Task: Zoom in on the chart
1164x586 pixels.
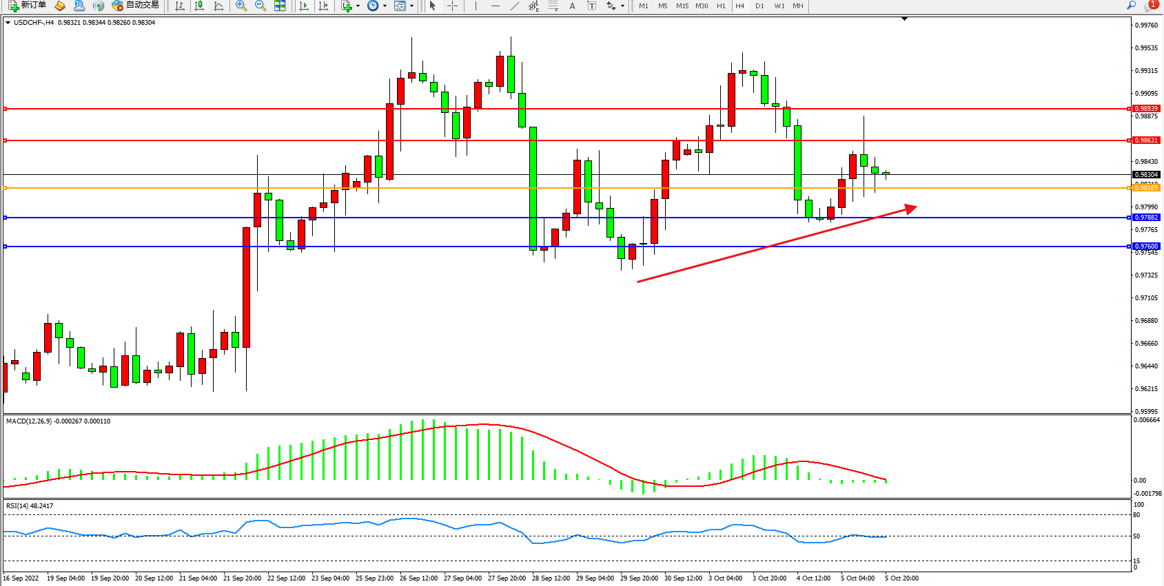Action: (x=241, y=6)
